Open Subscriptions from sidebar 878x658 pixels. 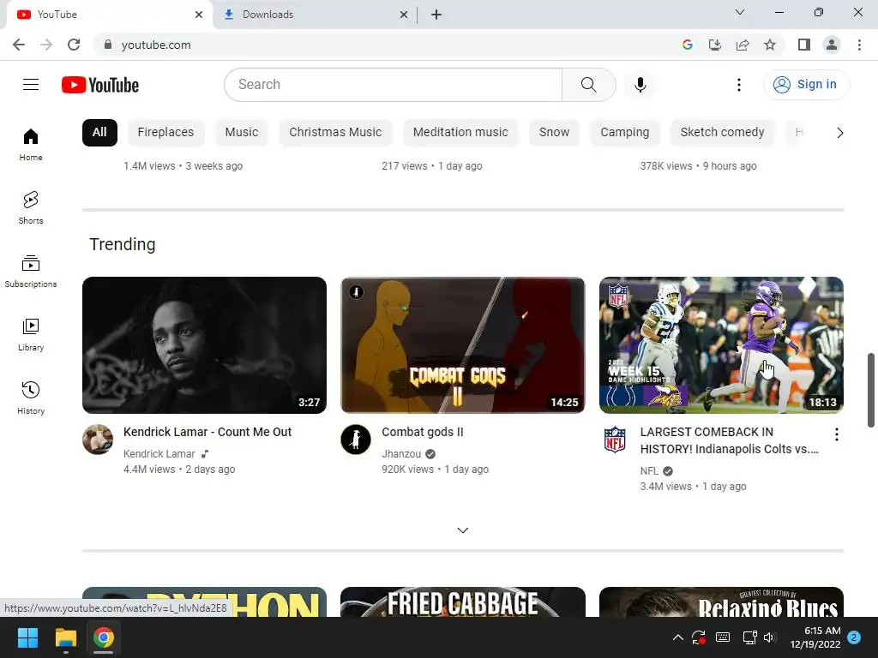tap(31, 271)
